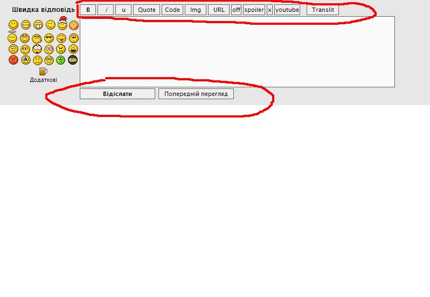Insert the blushing pink-cheeked smiley
430x297 pixels.
tap(74, 25)
